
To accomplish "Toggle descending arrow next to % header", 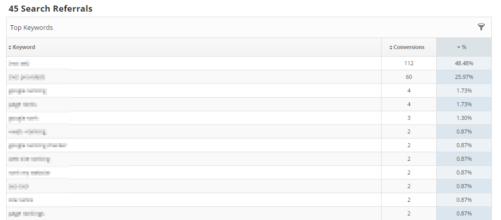I will coord(458,48).
